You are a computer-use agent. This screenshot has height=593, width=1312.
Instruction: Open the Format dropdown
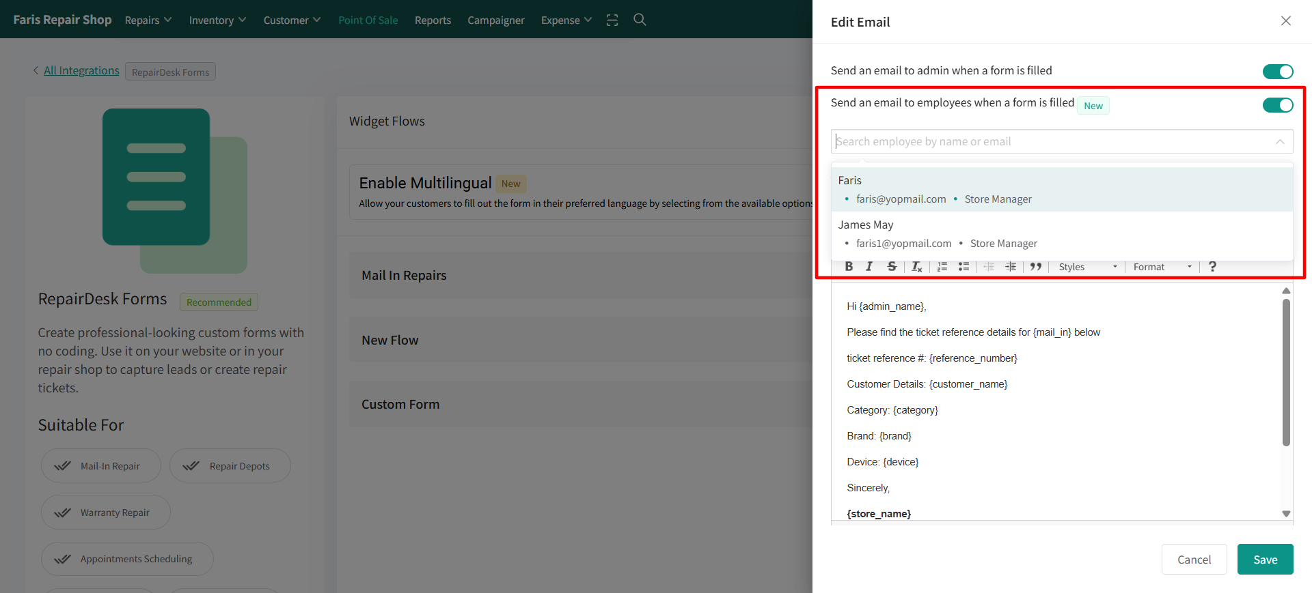[x=1162, y=267]
